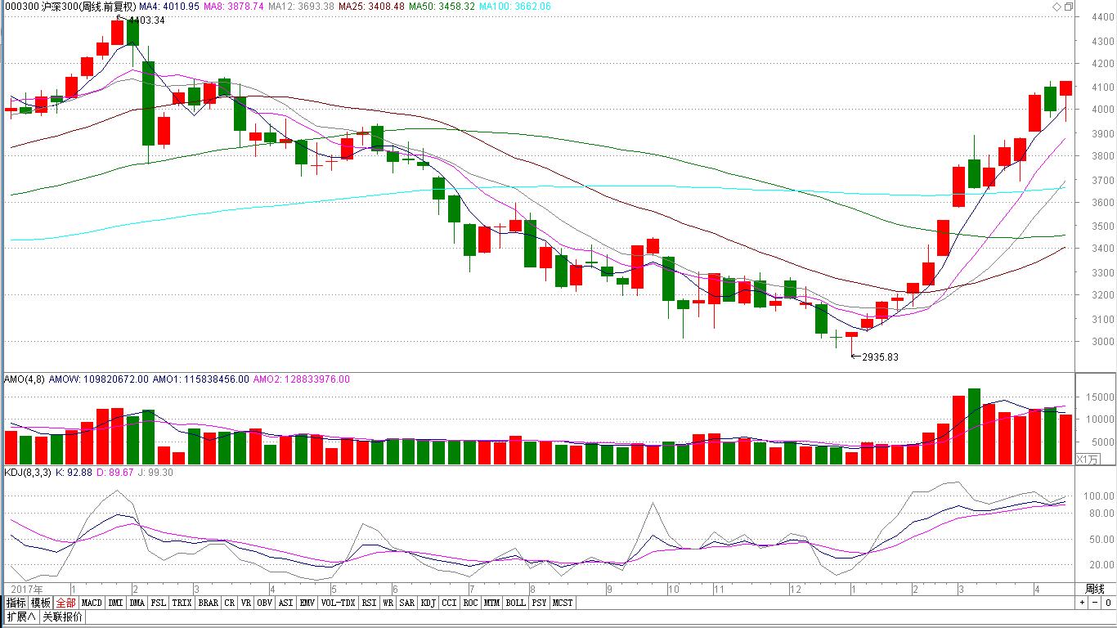Click the KDJ(8,3,3) indicator title
The width and height of the screenshot is (1117, 628).
(27, 473)
